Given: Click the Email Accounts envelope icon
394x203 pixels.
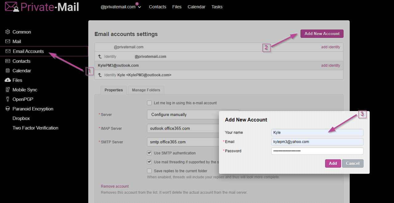Looking at the screenshot, I should point(8,51).
